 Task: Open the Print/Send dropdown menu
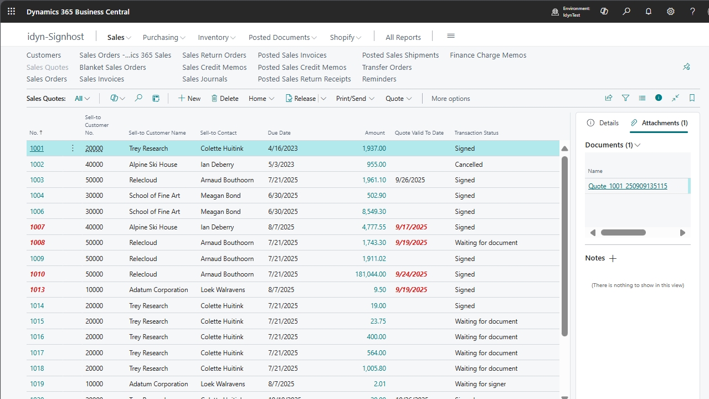coord(355,99)
